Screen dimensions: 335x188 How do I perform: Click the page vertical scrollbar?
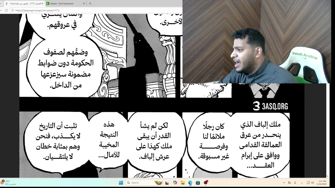327,129
